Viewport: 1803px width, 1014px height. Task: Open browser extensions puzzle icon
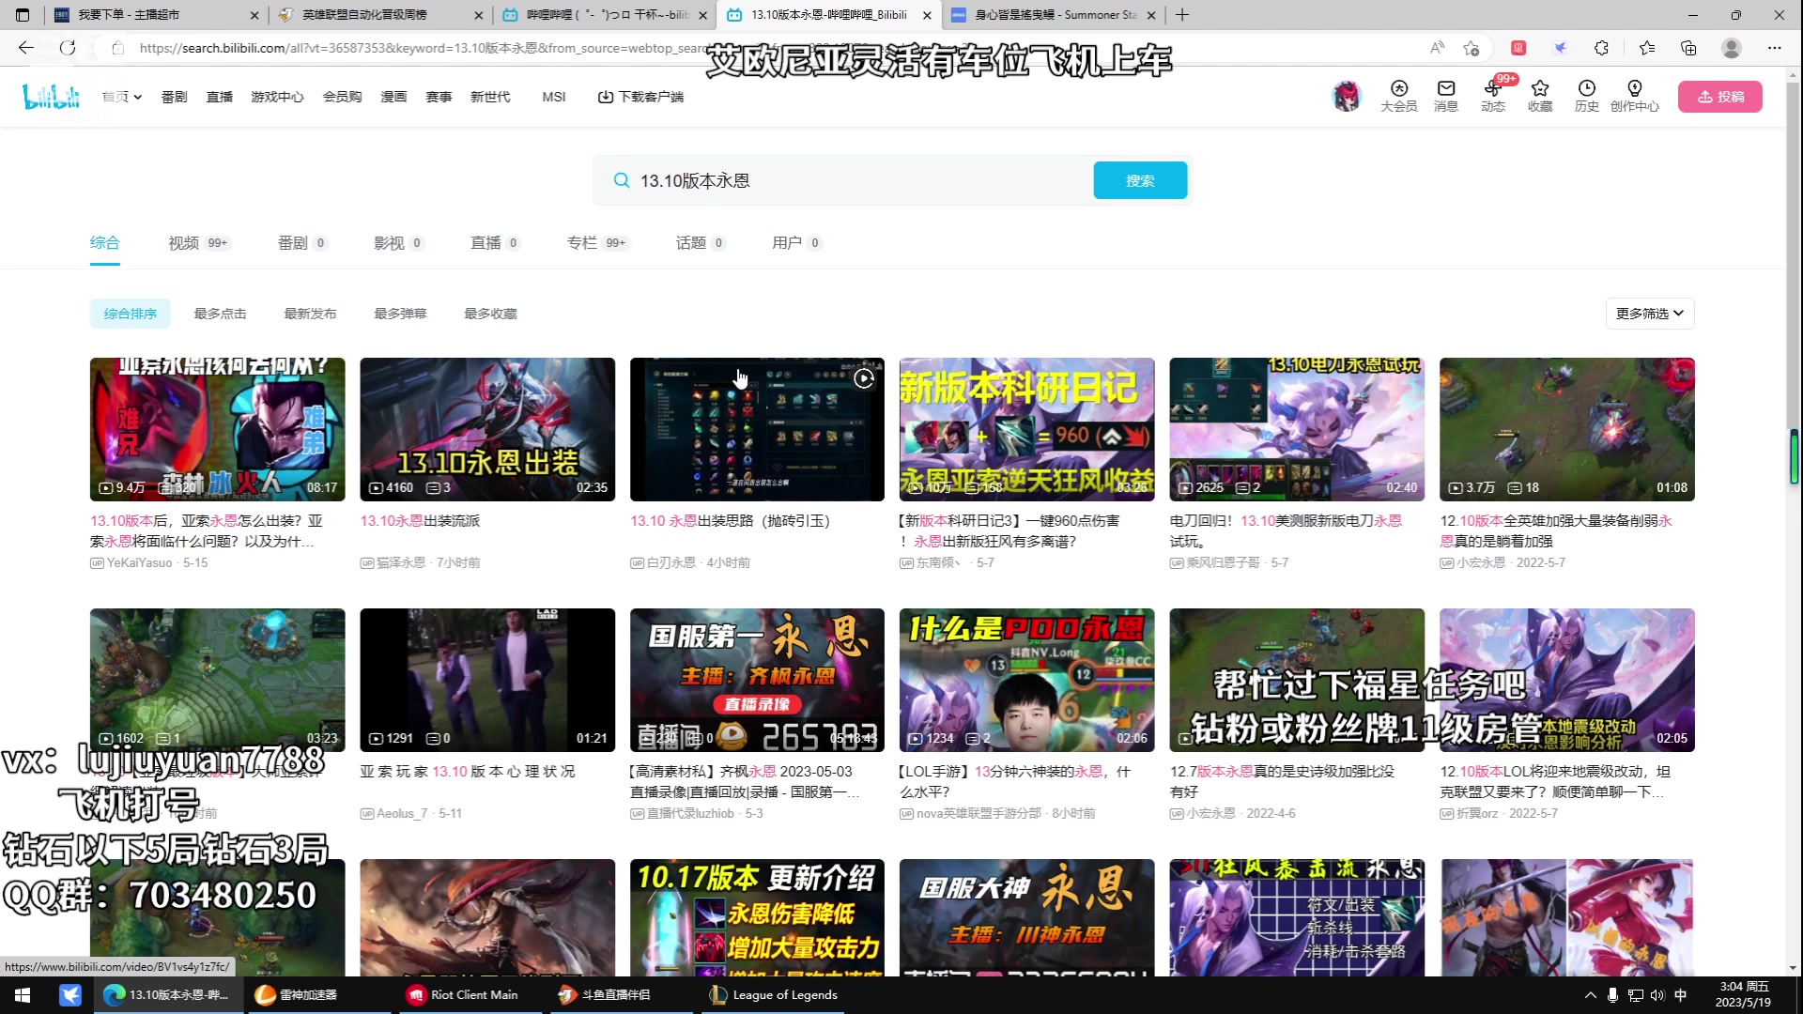point(1601,48)
